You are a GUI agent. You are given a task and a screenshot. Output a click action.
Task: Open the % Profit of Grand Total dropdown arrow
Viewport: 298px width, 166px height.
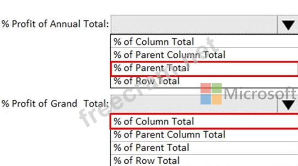(x=288, y=104)
